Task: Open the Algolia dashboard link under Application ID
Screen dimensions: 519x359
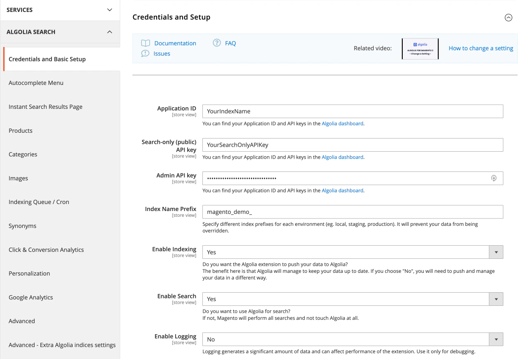Action: [x=343, y=123]
